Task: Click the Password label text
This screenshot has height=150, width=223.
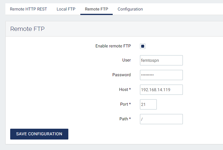Action: click(x=121, y=75)
